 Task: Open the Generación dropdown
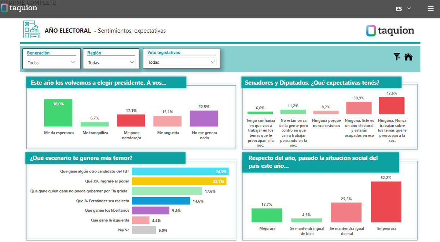[51, 63]
